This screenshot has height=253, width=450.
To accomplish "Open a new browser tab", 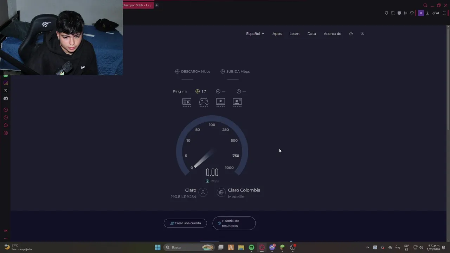I will (156, 5).
